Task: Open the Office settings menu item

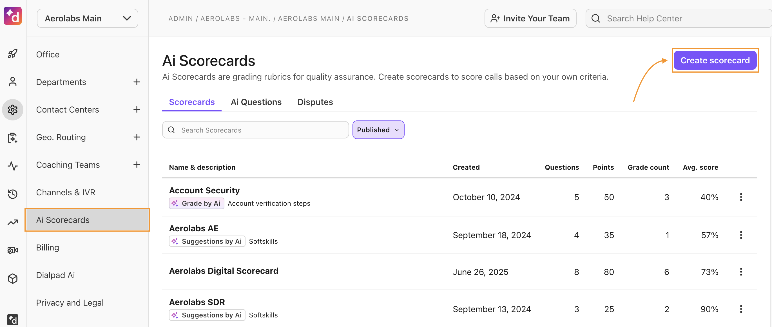Action: tap(48, 55)
